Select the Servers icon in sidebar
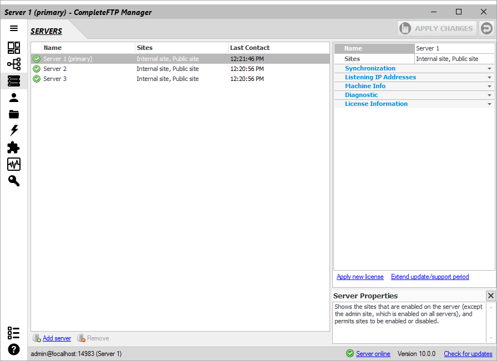Viewport: 497px width, 361px height. pyautogui.click(x=14, y=81)
